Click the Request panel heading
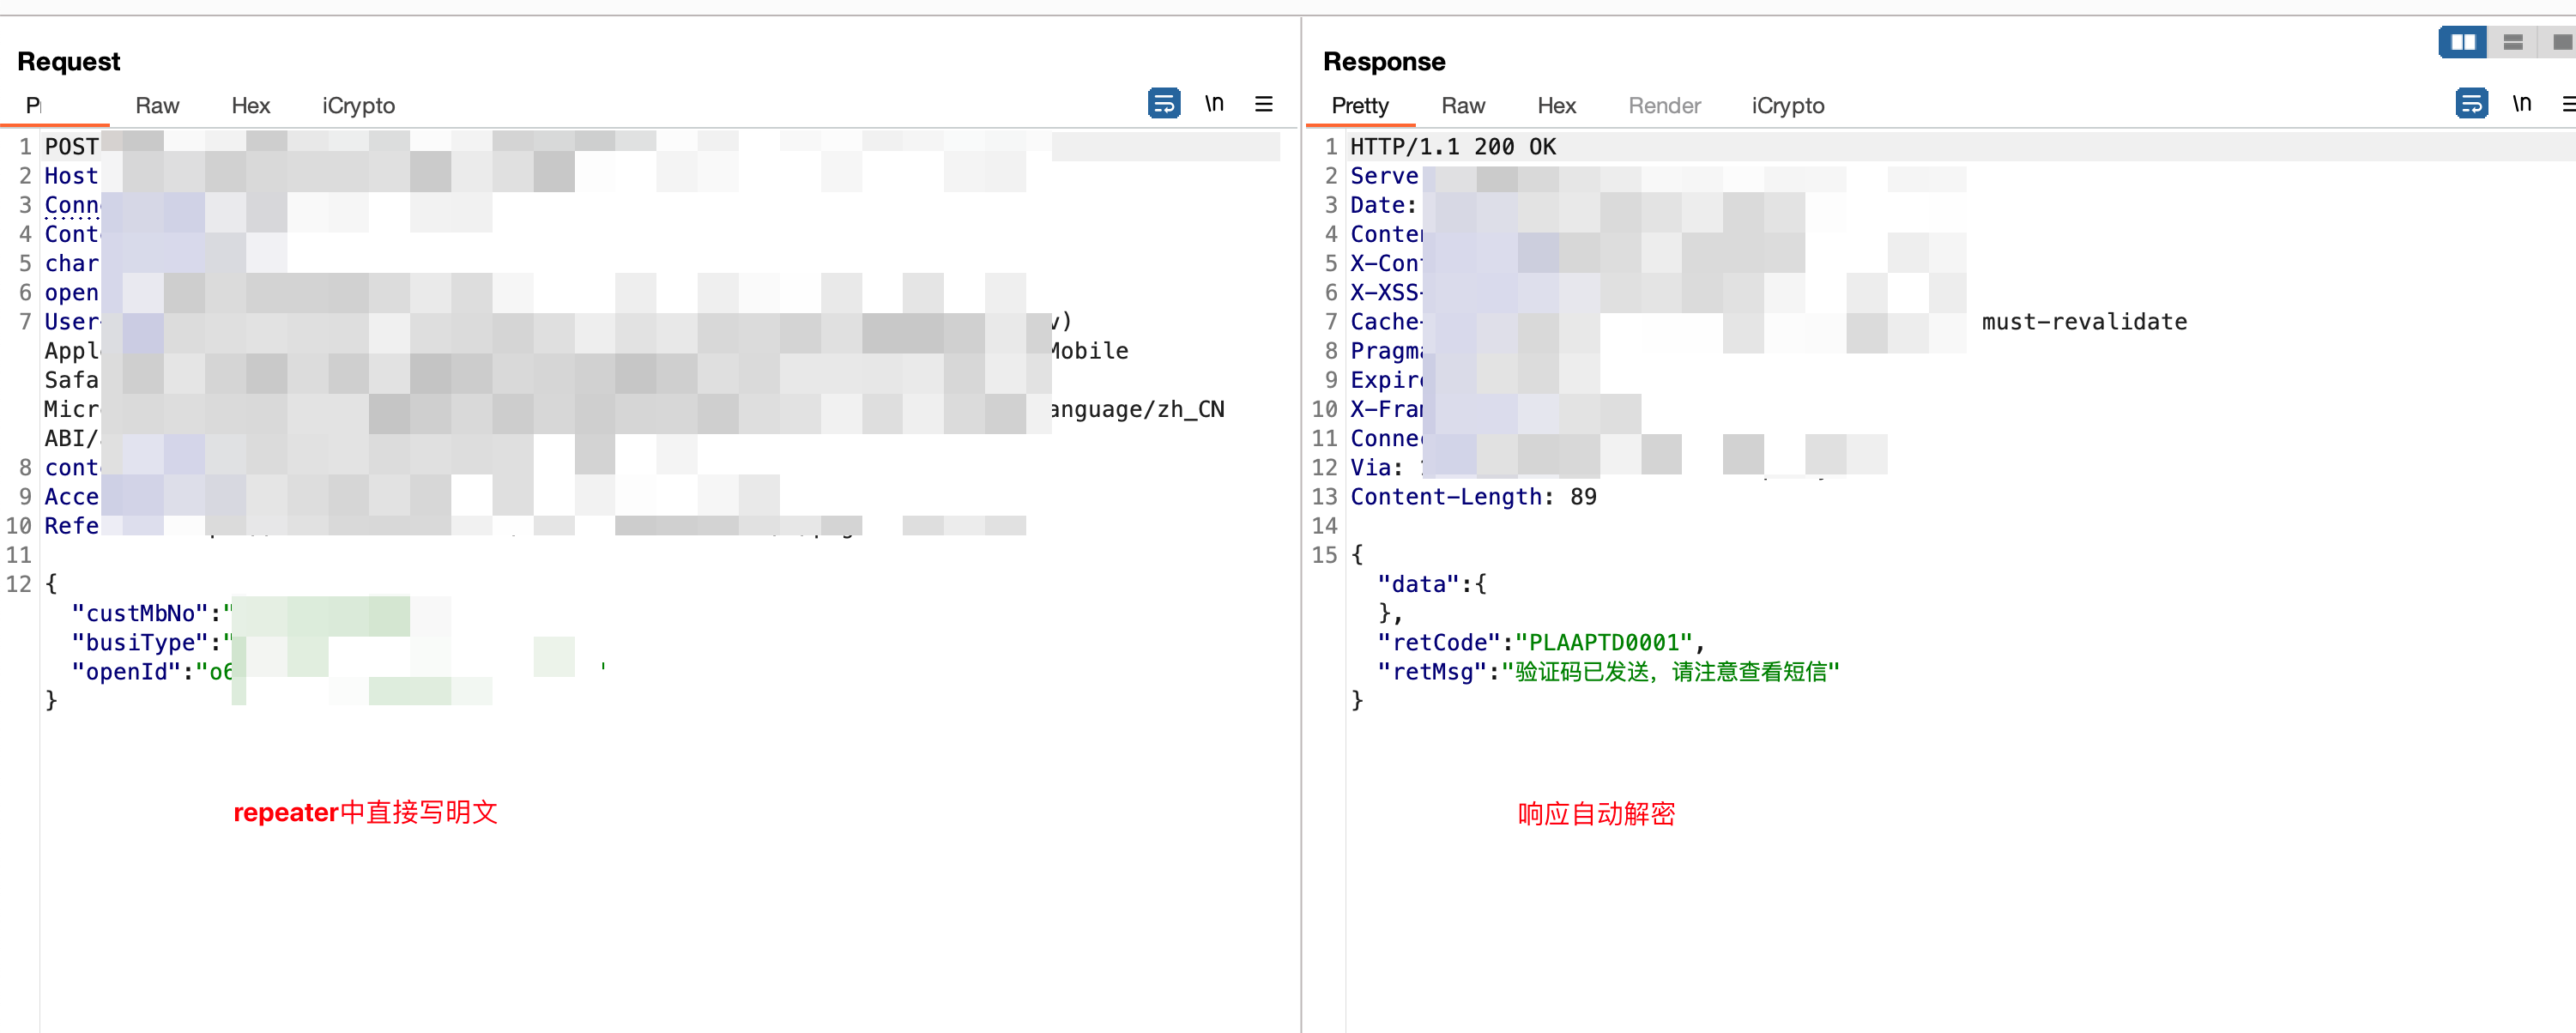 click(x=69, y=61)
